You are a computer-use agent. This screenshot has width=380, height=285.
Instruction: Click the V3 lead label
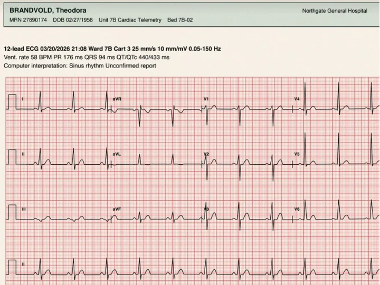(x=206, y=209)
